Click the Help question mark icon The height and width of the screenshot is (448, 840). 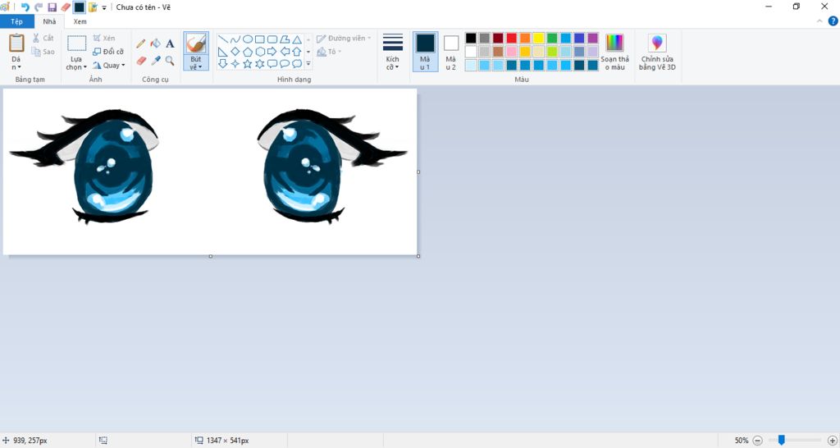click(833, 21)
